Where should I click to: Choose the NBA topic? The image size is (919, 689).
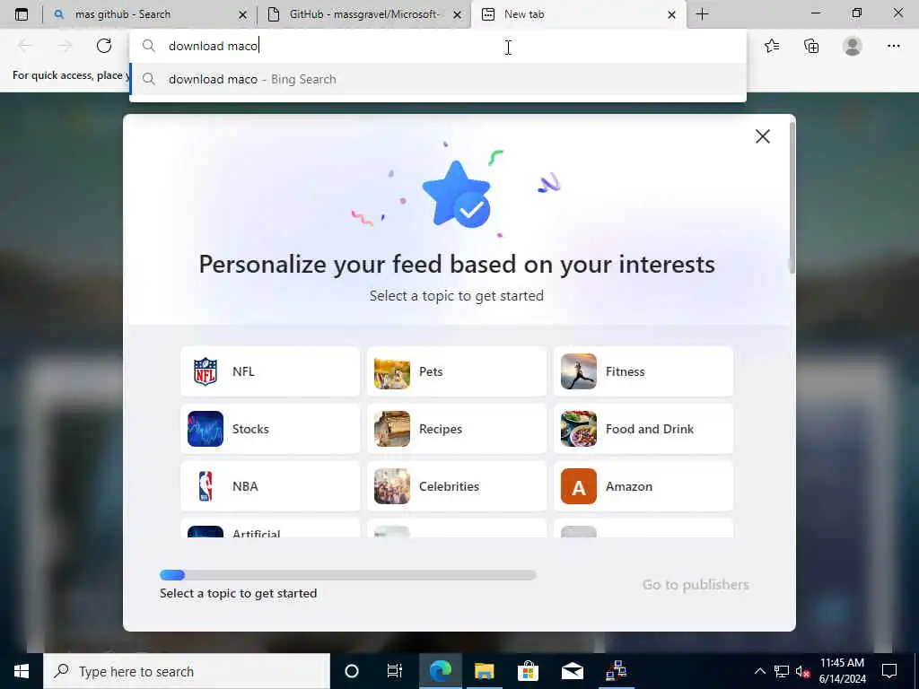pos(270,486)
